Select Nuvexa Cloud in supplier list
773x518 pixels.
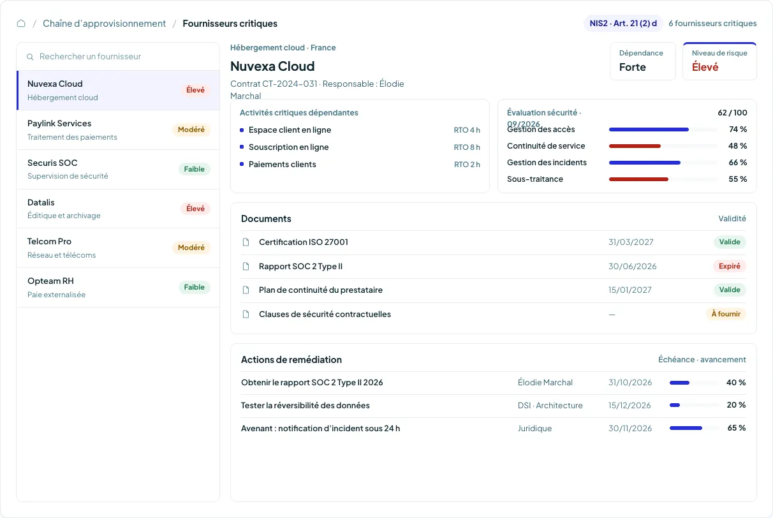coord(118,91)
